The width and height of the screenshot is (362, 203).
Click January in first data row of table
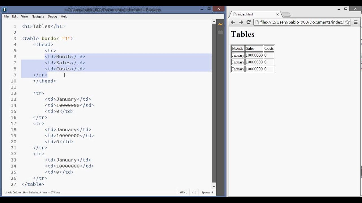coord(238,55)
